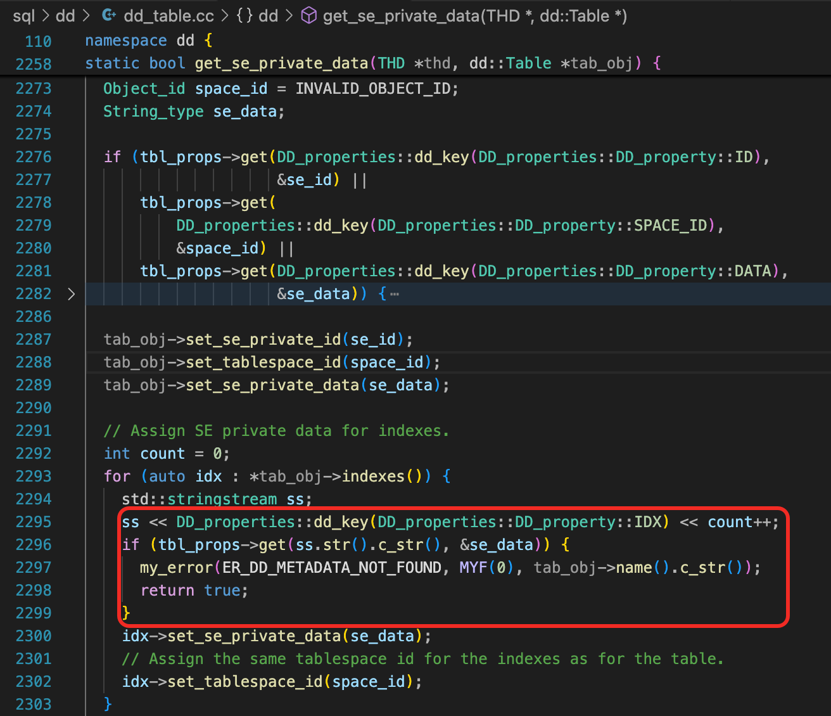Open the dd_table.cc breadcrumb

tap(168, 16)
